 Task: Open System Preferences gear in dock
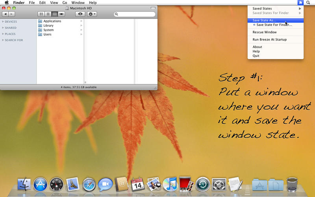pos(219,184)
